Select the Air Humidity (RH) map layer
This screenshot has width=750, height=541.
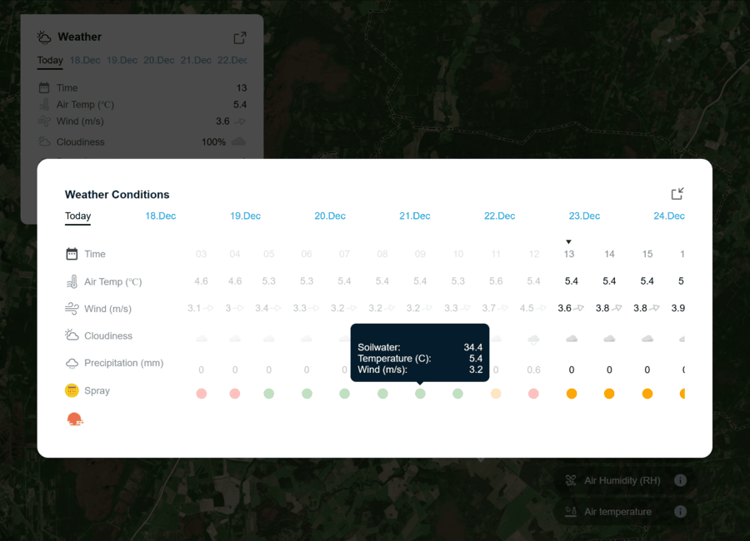(622, 480)
